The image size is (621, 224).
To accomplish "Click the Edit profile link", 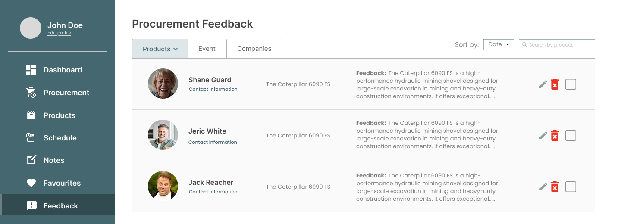I will (59, 33).
